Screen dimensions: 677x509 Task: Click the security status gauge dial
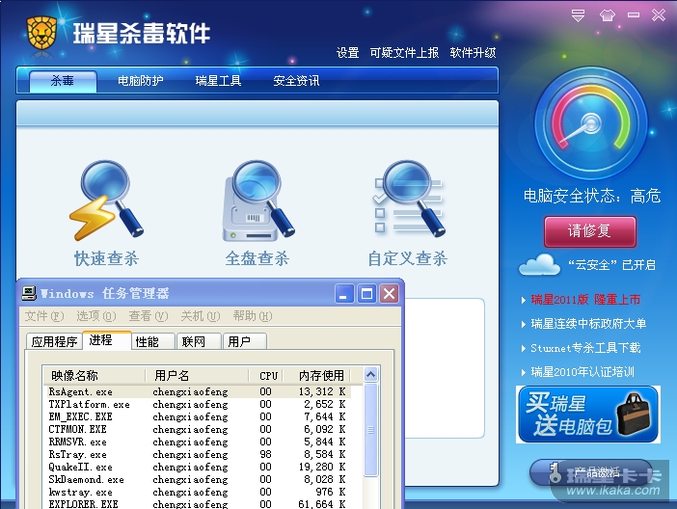click(591, 123)
